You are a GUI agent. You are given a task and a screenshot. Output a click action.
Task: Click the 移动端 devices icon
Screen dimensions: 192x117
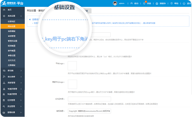pos(4,71)
